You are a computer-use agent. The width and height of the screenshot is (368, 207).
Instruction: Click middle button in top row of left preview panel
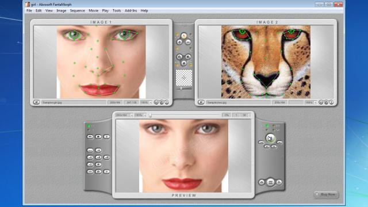[98, 137]
